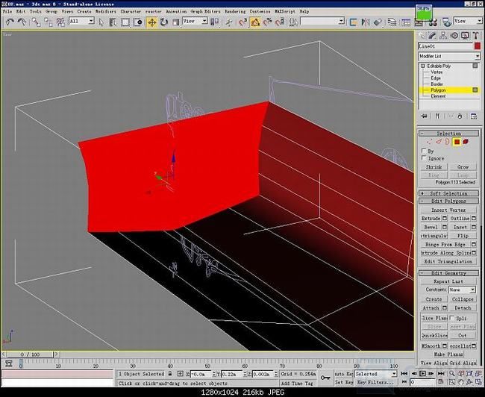Enable the Ignore Backfacing checkbox

pos(424,158)
